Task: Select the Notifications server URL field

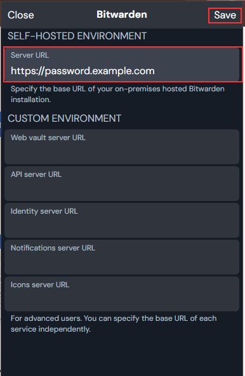Action: 122,257
